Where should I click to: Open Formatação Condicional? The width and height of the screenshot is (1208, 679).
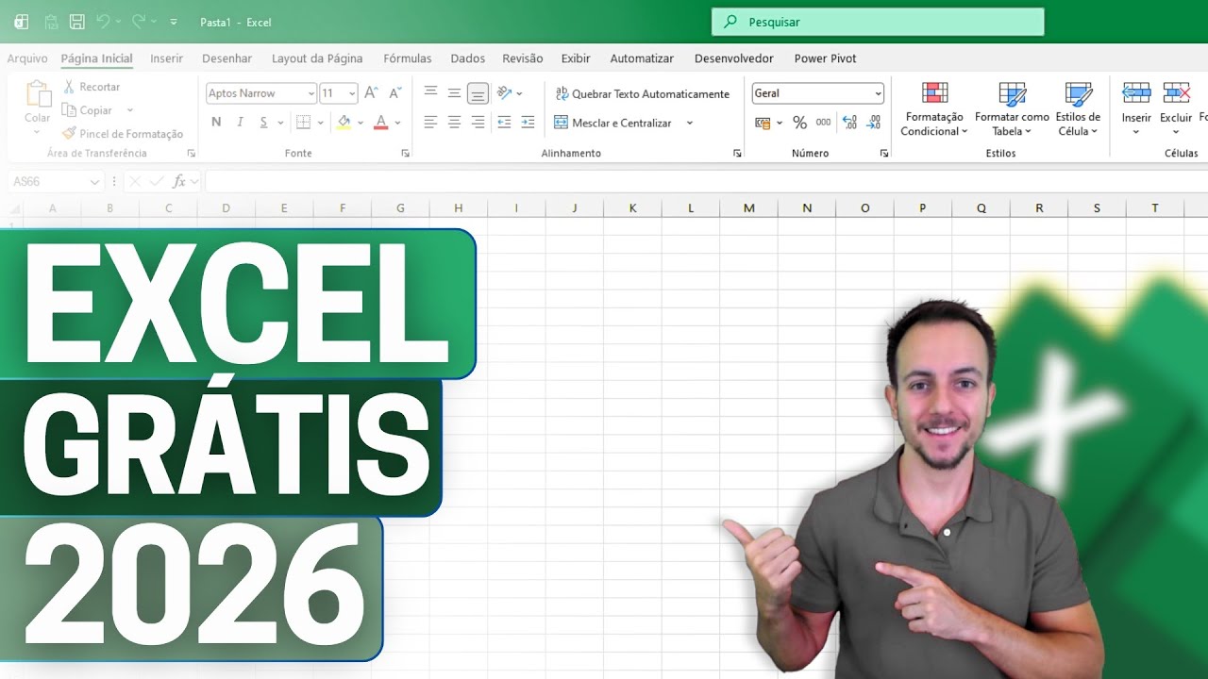click(x=934, y=108)
